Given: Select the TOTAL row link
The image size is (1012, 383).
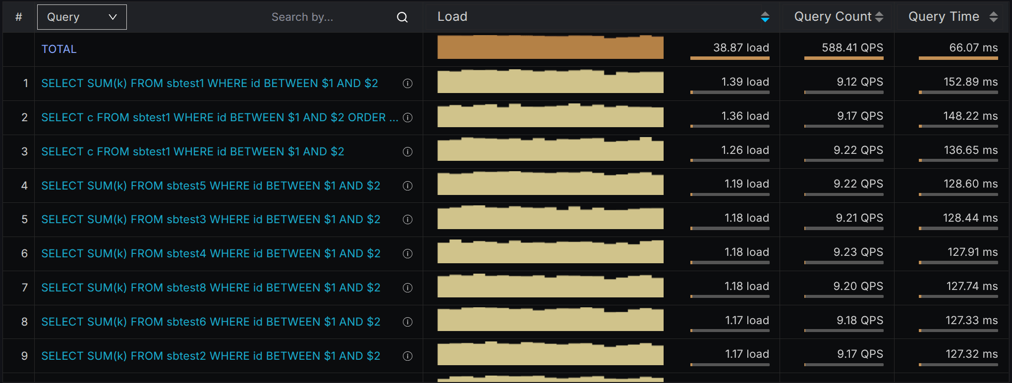Looking at the screenshot, I should [59, 49].
